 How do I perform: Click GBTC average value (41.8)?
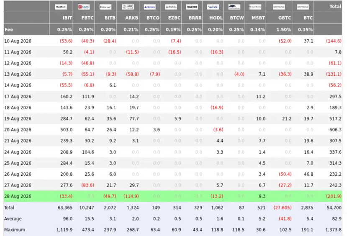click(285, 219)
